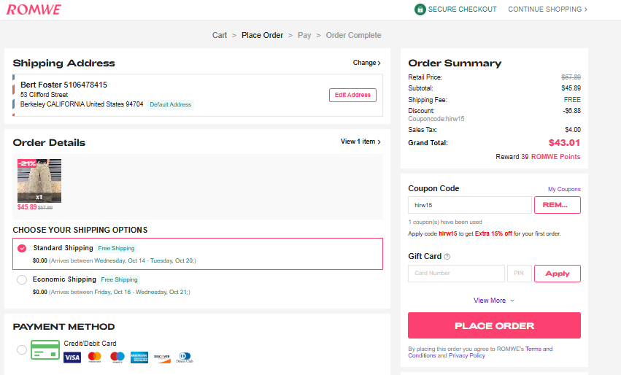This screenshot has height=375, width=621.
Task: Click the 39 ROMWE Points reward text
Action: point(550,157)
